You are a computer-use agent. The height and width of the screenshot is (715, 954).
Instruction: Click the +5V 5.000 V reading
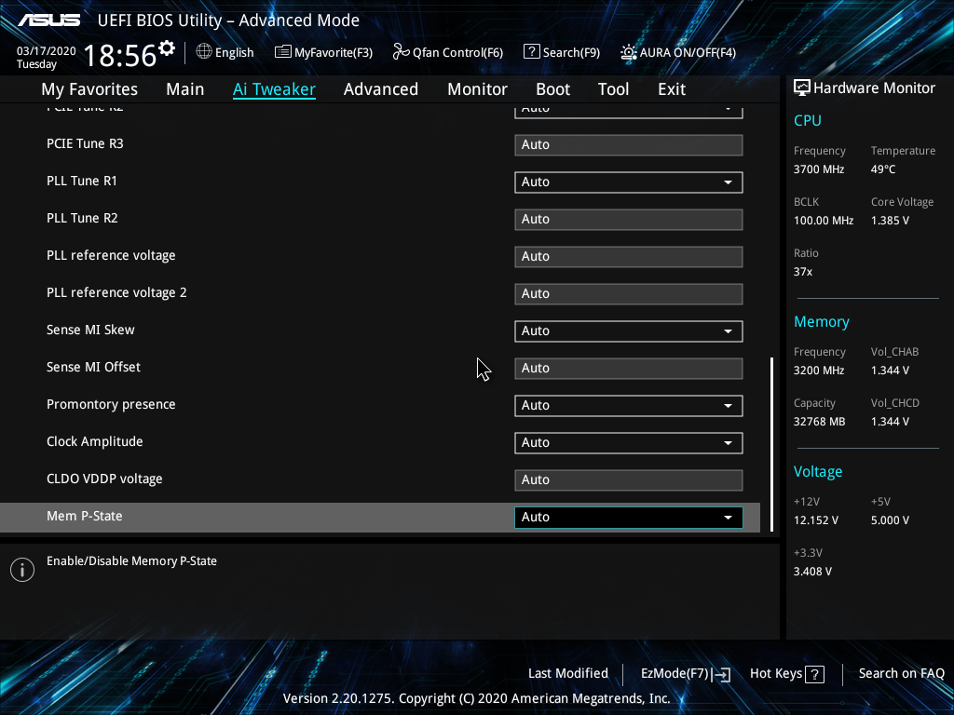[x=890, y=521]
